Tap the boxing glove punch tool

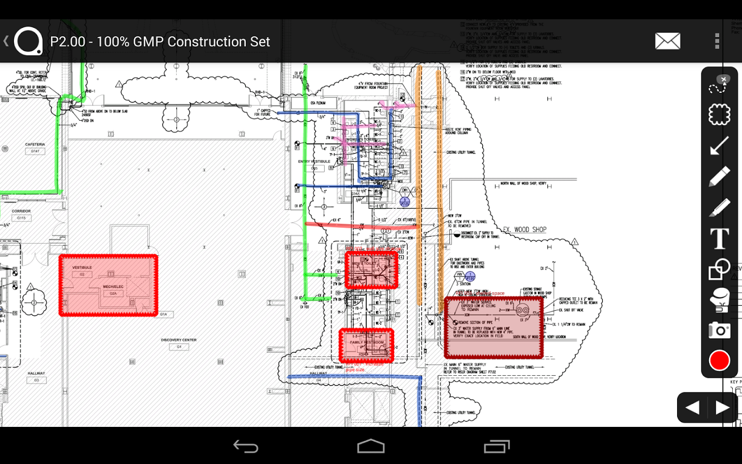click(719, 300)
